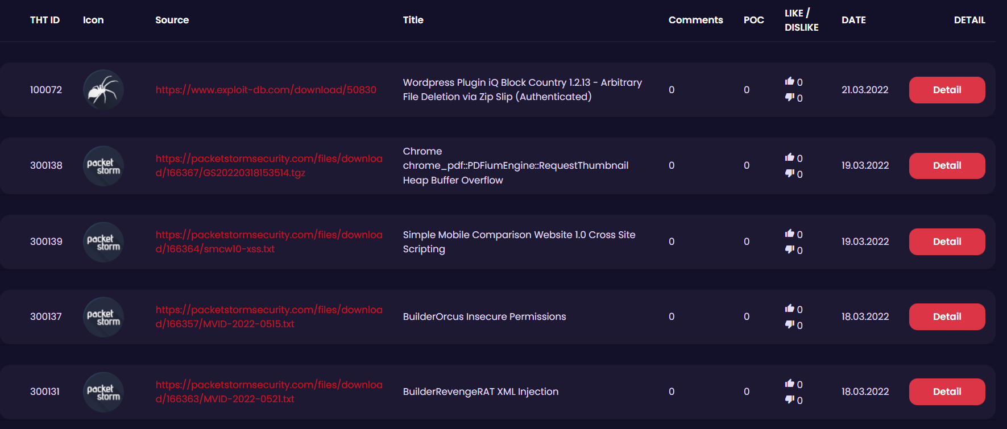The image size is (1007, 429).
Task: Open the MVID-2022-0521.txt packetstorm link
Action: [x=269, y=391]
